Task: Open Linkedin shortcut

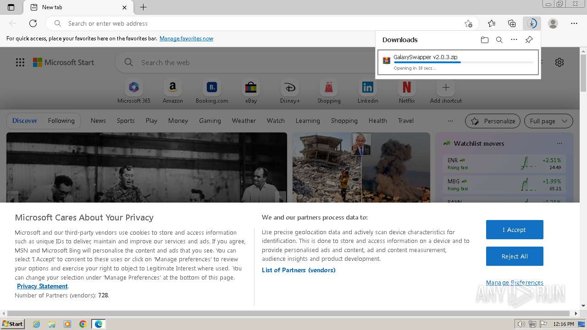Action: click(368, 92)
